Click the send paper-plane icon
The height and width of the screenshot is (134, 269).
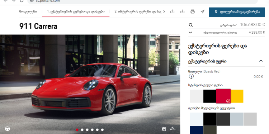click(x=203, y=12)
